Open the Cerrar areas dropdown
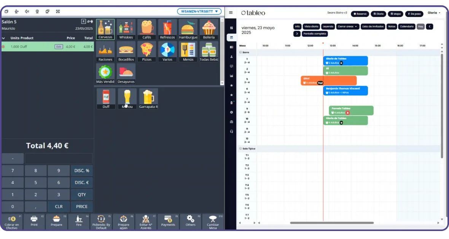The width and height of the screenshot is (449, 239). 347,27
